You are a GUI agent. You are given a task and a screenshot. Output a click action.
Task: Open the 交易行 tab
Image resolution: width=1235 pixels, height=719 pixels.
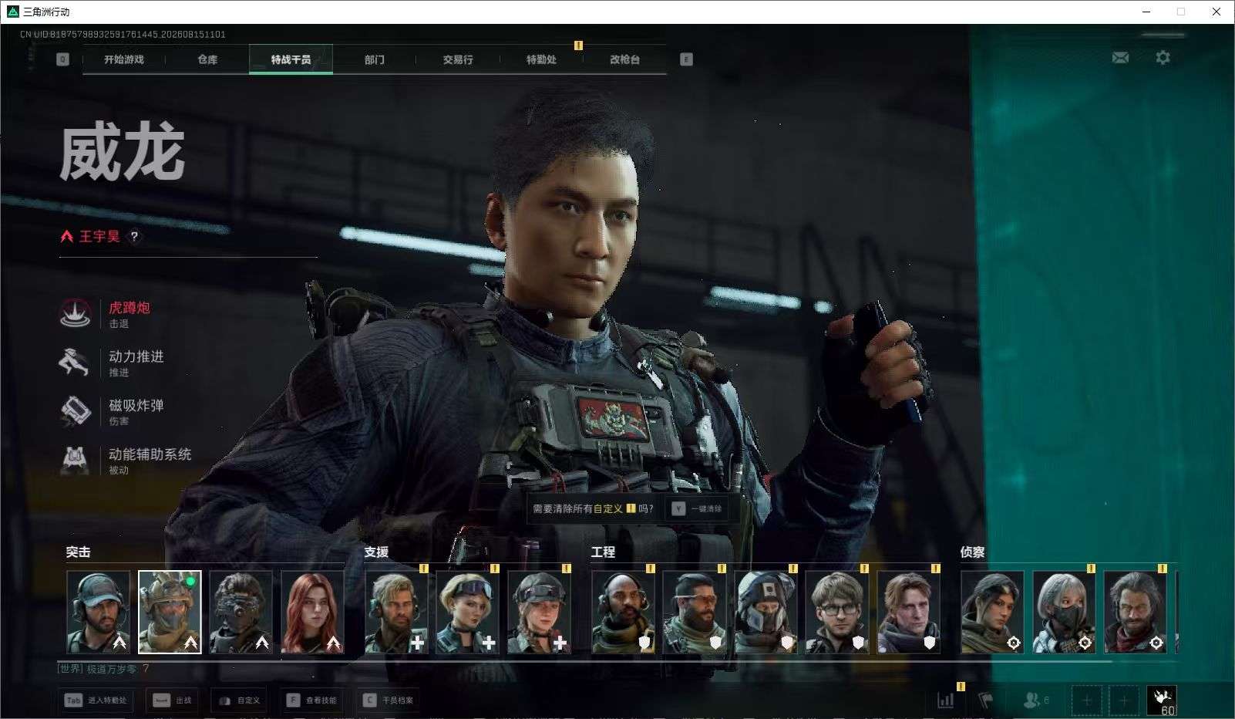[x=458, y=59]
